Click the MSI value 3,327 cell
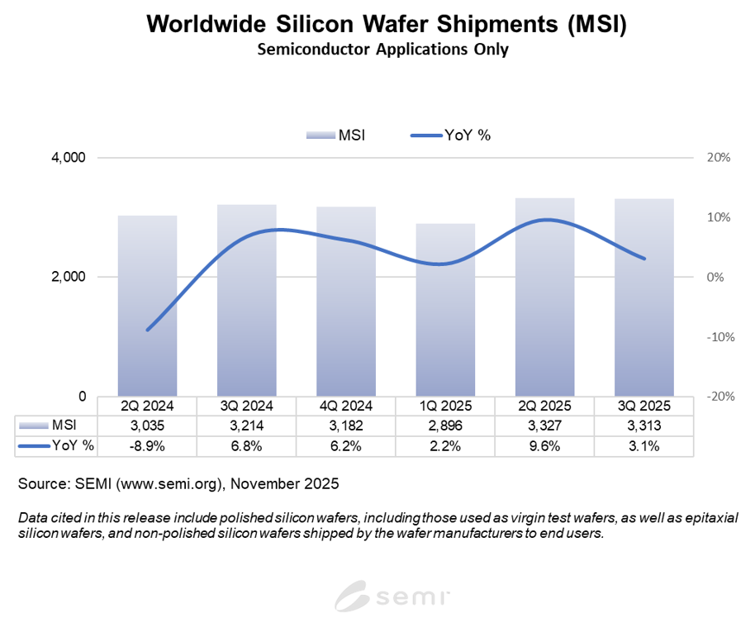The image size is (755, 618). click(x=544, y=425)
